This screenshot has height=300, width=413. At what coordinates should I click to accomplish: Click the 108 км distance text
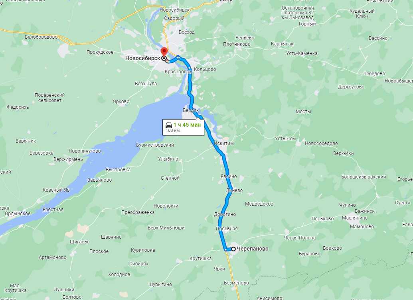click(x=172, y=130)
